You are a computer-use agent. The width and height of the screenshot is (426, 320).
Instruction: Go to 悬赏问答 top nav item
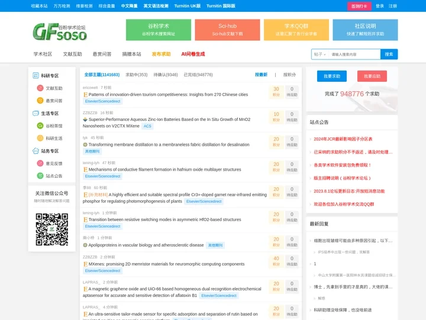(102, 54)
